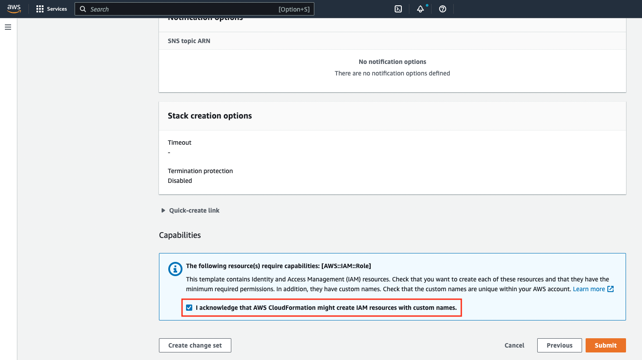
Task: Open AWS CloudShell terminal icon
Action: (x=398, y=9)
